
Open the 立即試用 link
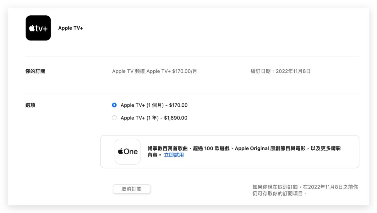click(x=174, y=155)
